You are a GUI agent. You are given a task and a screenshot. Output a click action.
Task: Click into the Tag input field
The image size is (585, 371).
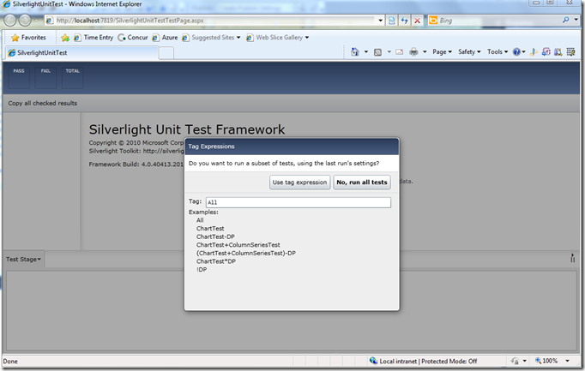(299, 202)
